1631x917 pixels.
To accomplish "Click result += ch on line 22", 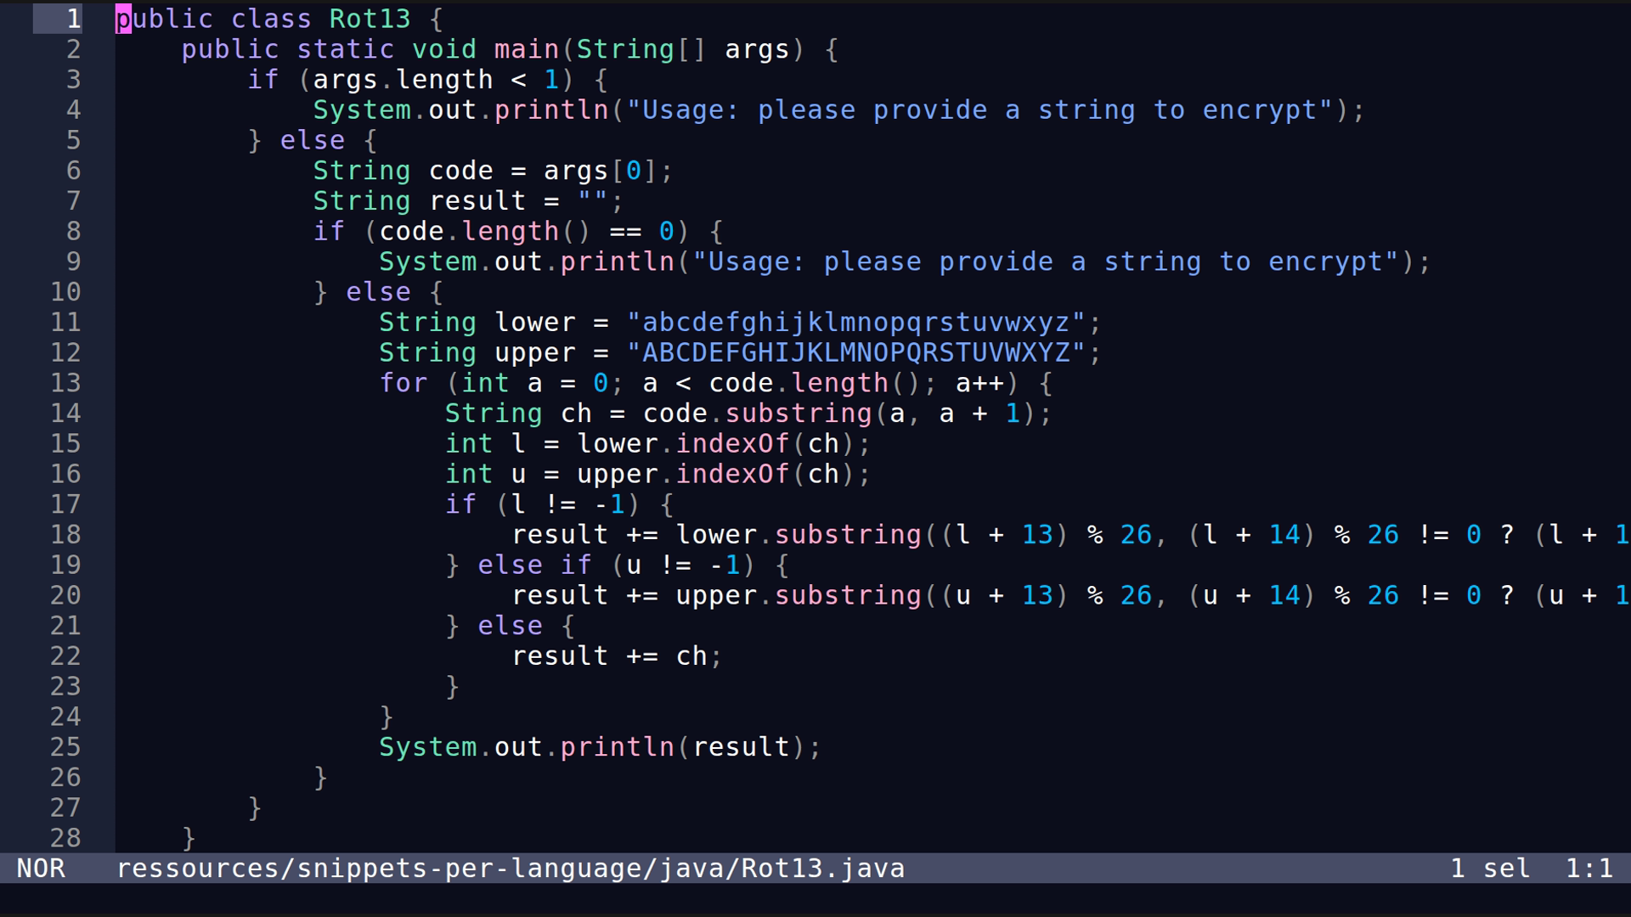I will [616, 655].
